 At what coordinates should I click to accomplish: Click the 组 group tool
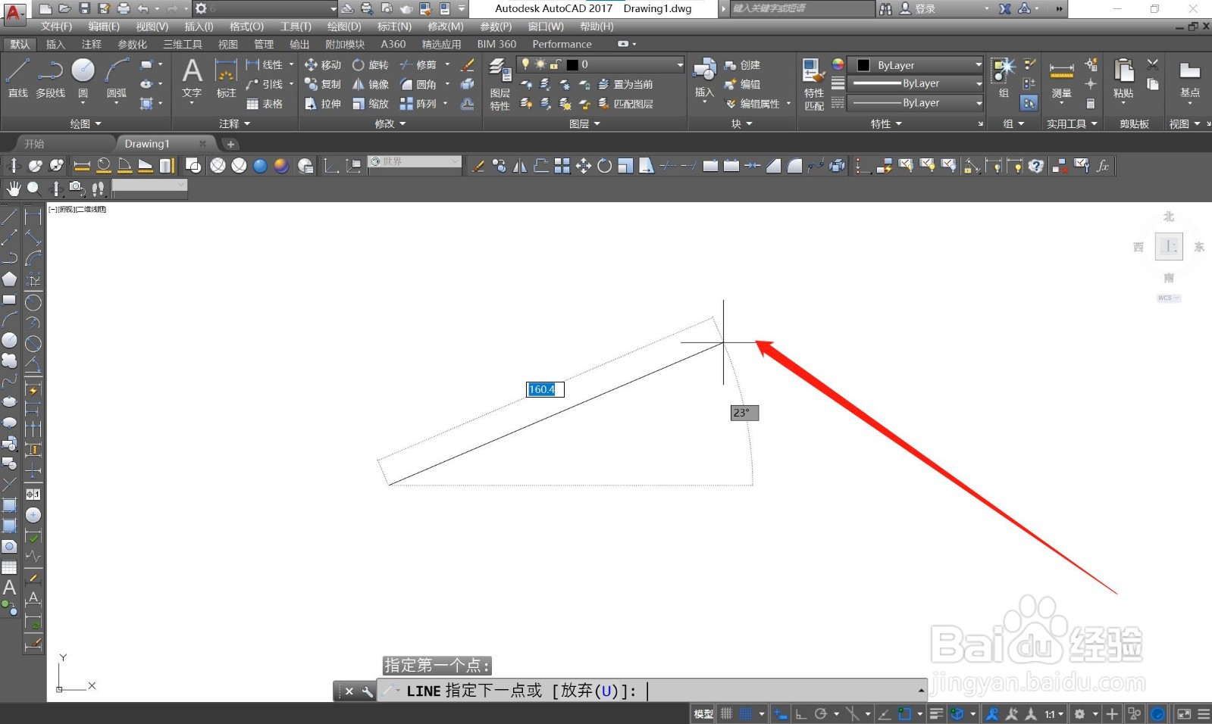click(x=1004, y=79)
